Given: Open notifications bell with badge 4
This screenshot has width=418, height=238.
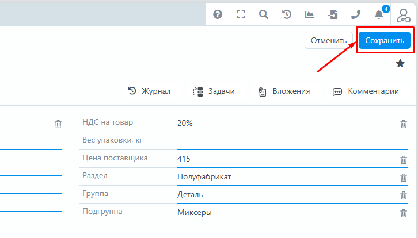Looking at the screenshot, I should (x=379, y=14).
